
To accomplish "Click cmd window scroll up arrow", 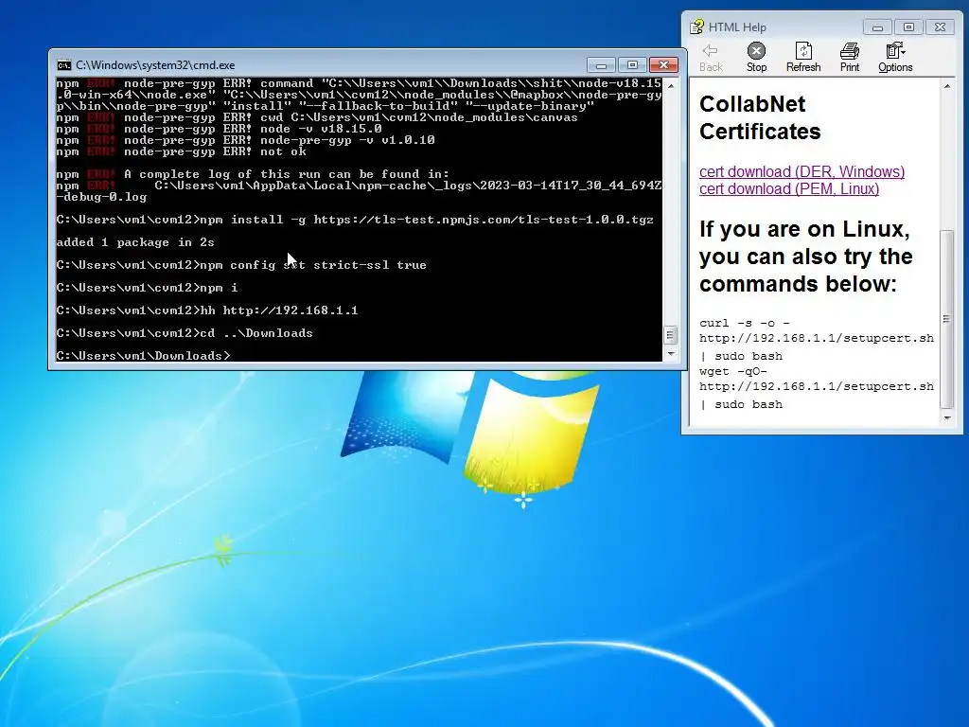I will (x=671, y=85).
